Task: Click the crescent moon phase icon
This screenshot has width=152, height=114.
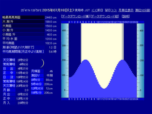Action: [x=42, y=63]
